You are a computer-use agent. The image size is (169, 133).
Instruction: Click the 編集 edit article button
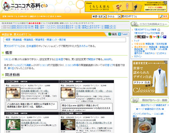115,34
